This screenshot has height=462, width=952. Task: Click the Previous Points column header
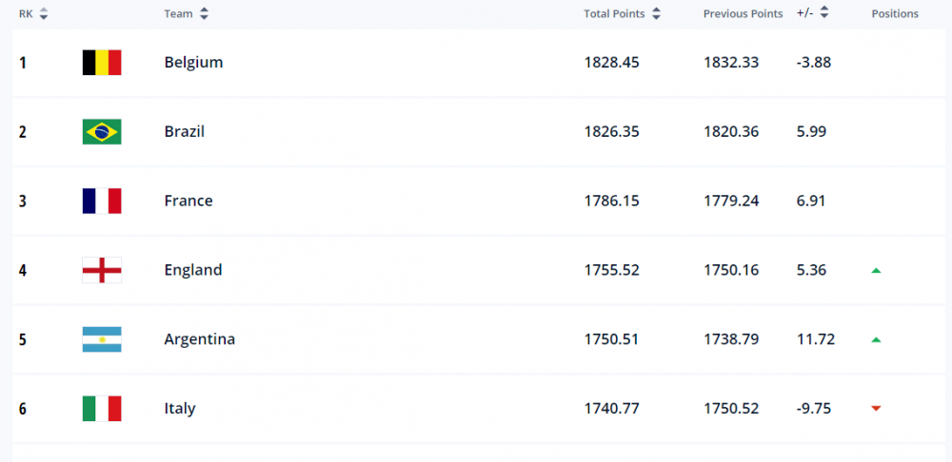744,14
